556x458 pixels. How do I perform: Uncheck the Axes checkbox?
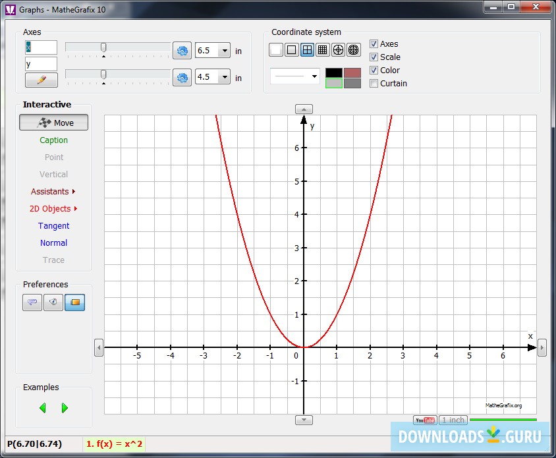[x=374, y=44]
